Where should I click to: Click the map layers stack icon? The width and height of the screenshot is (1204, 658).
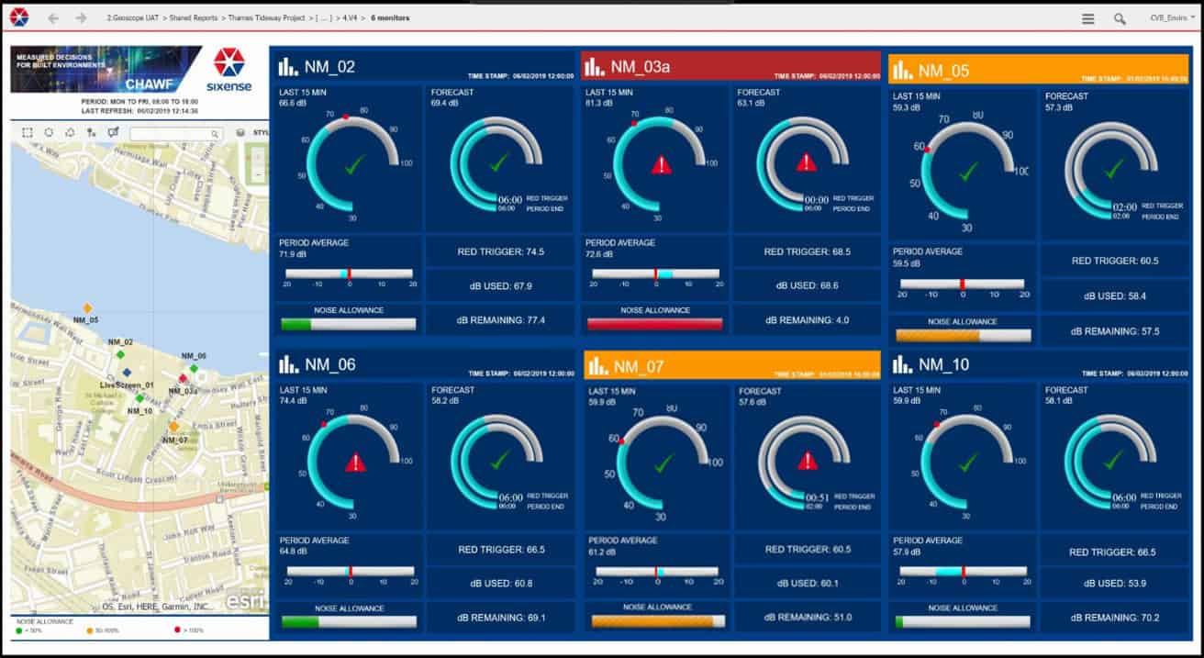click(x=240, y=133)
